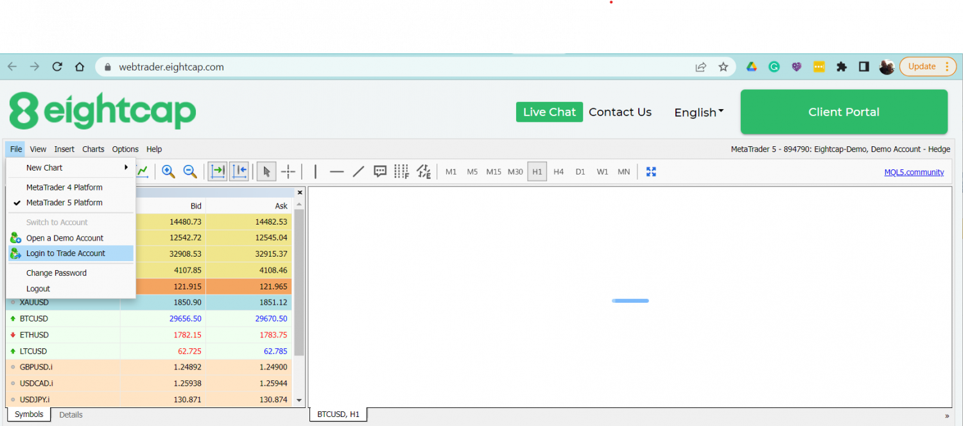Screen dimensions: 963x426
Task: Select the LTCUSD symbol row
Action: [x=149, y=351]
